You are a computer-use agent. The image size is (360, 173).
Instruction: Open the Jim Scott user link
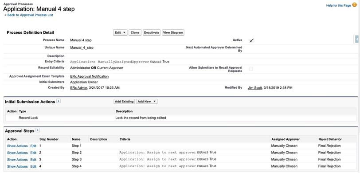click(255, 87)
